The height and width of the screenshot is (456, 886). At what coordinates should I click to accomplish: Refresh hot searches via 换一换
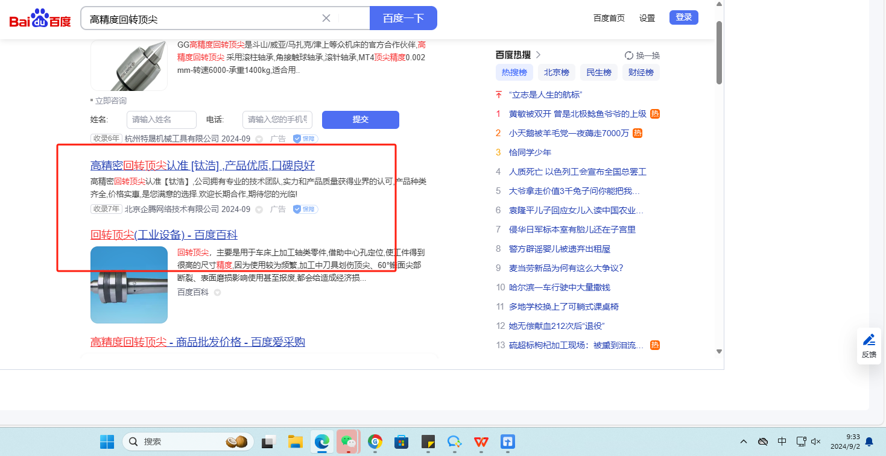(x=642, y=55)
